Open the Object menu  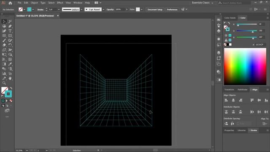pos(34,3)
